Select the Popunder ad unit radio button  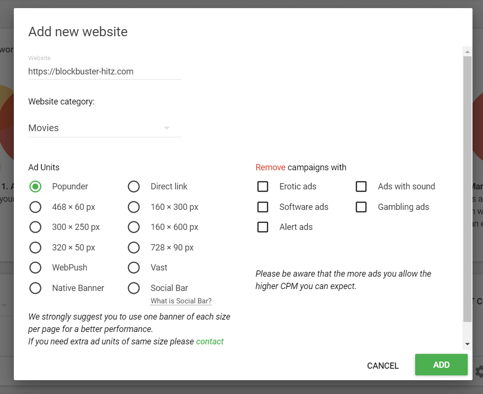[x=35, y=187]
